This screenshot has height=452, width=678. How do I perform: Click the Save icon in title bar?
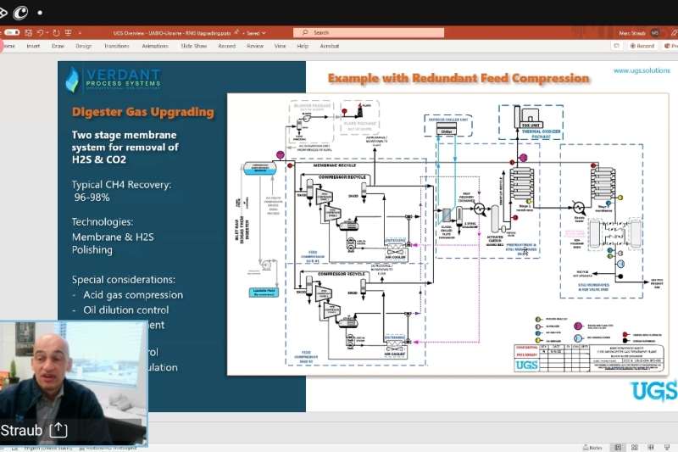coord(29,33)
